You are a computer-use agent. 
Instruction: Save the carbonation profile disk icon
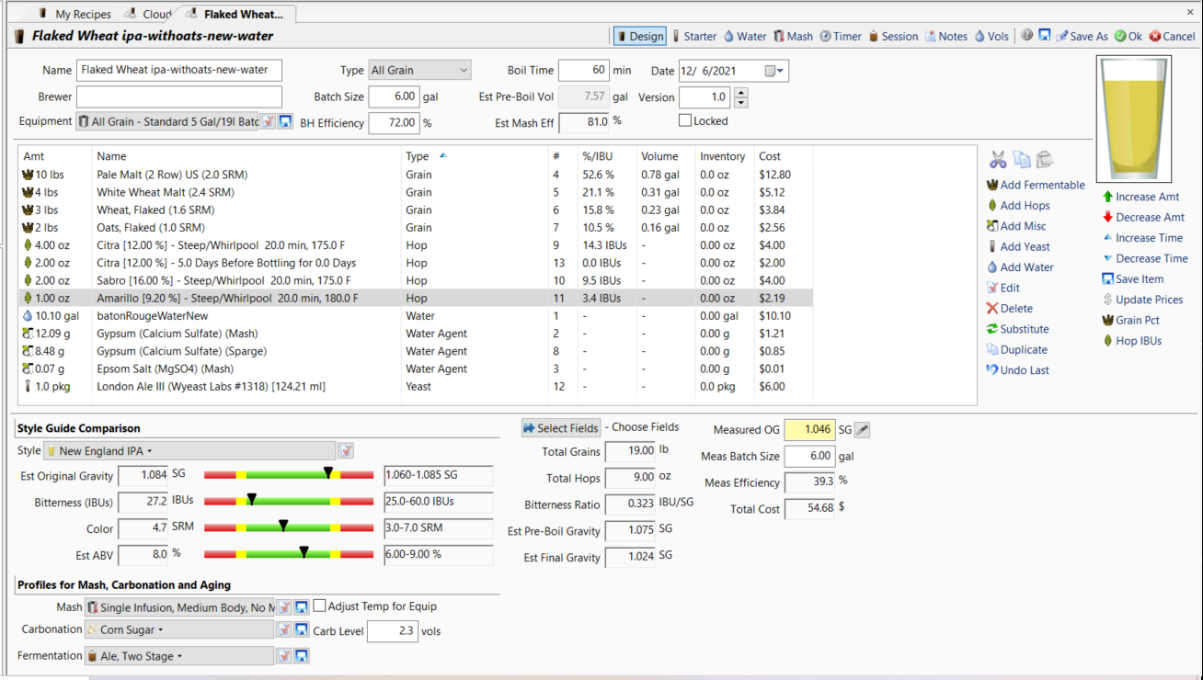pyautogui.click(x=302, y=629)
